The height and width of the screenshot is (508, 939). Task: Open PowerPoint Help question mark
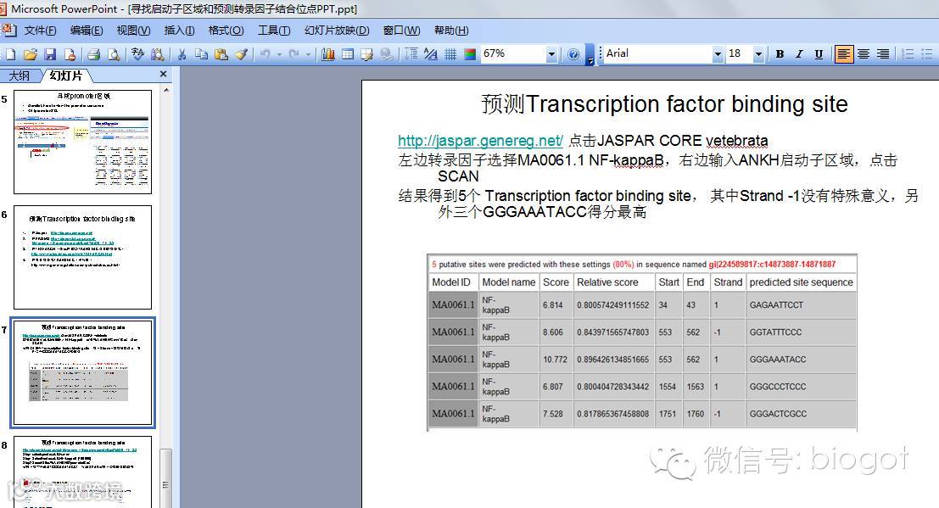[x=573, y=54]
